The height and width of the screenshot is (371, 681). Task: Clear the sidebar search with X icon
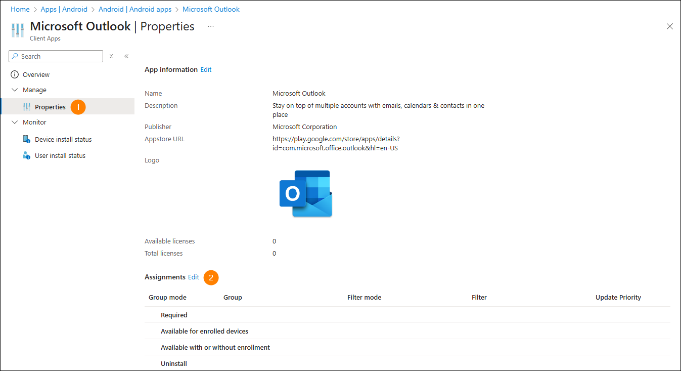tap(111, 56)
